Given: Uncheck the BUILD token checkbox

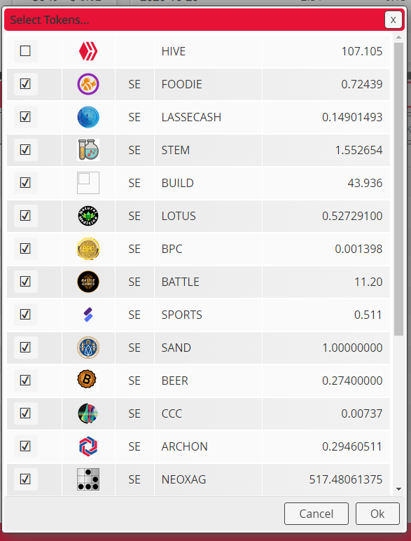Looking at the screenshot, I should click(25, 182).
